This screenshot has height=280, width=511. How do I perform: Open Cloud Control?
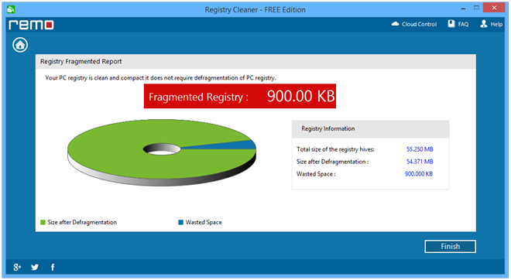tap(414, 24)
